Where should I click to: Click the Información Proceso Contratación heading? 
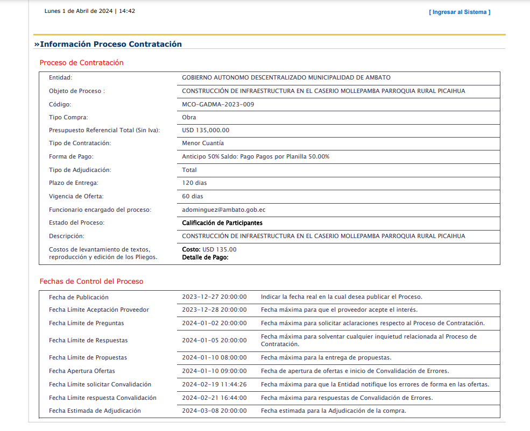(108, 44)
